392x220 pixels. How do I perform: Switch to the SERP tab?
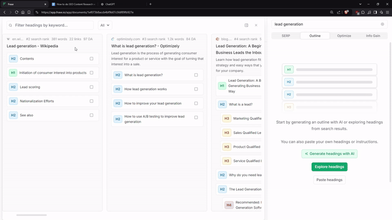(286, 36)
